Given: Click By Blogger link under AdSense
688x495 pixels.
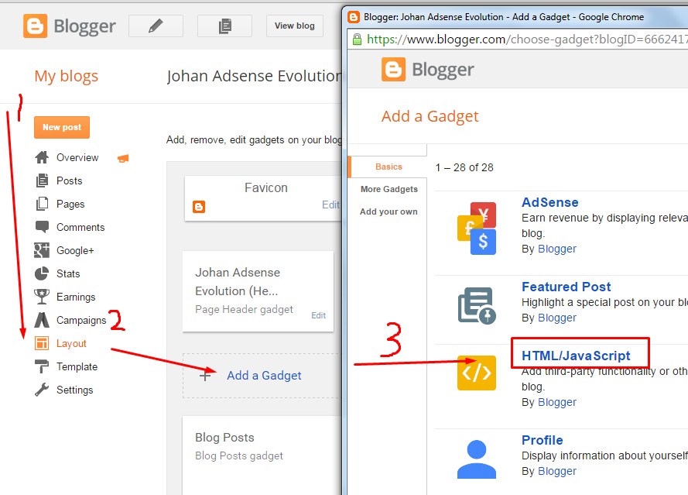Looking at the screenshot, I should click(x=556, y=249).
